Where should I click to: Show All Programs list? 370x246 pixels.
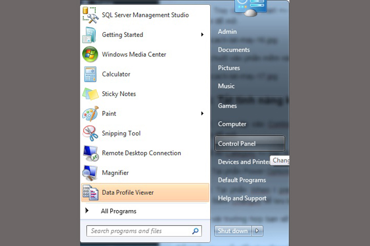pyautogui.click(x=118, y=211)
